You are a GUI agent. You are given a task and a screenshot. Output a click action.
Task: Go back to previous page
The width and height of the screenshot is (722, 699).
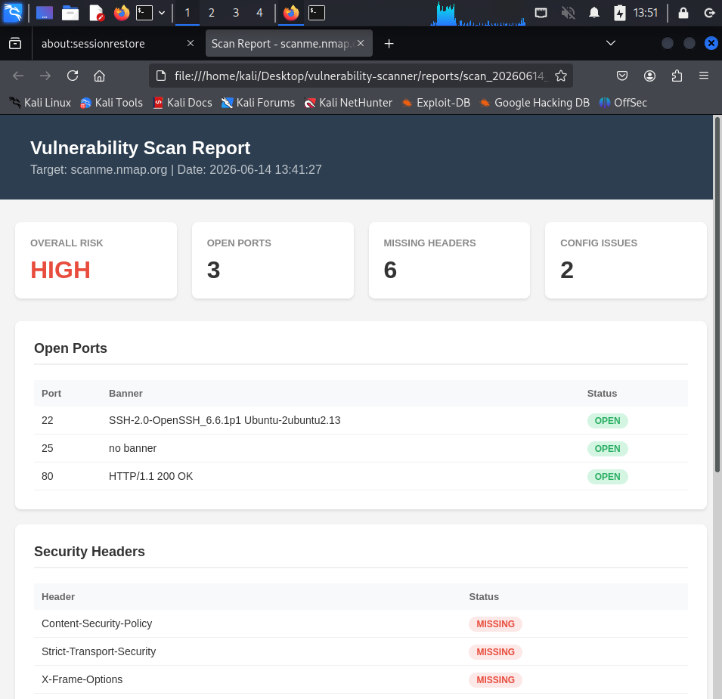[x=18, y=76]
